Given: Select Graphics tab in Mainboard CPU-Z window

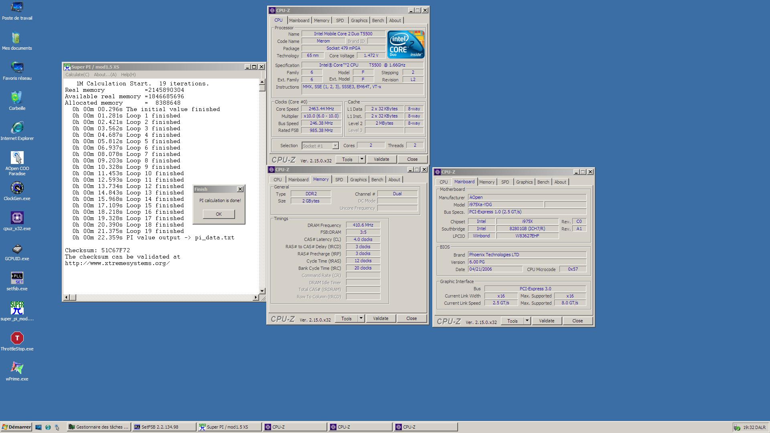Looking at the screenshot, I should point(524,182).
